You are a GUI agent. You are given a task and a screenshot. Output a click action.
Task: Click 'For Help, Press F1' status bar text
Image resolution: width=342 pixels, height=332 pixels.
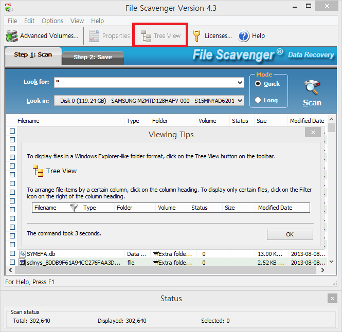[30, 282]
